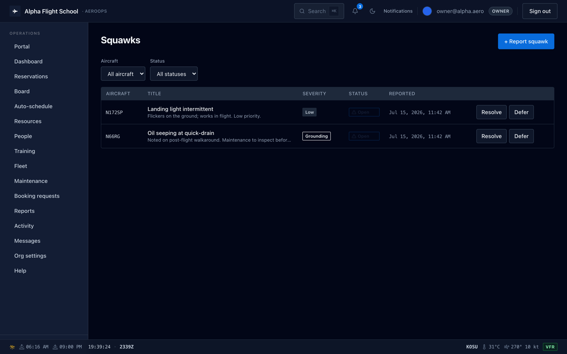Image resolution: width=567 pixels, height=354 pixels.
Task: Click the VFR status indicator
Action: click(x=550, y=347)
